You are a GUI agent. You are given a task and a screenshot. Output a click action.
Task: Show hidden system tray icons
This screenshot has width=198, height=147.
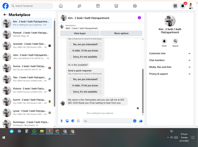(168, 137)
